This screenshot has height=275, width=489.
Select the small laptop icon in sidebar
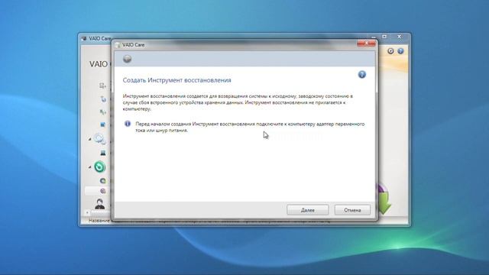[x=103, y=153]
